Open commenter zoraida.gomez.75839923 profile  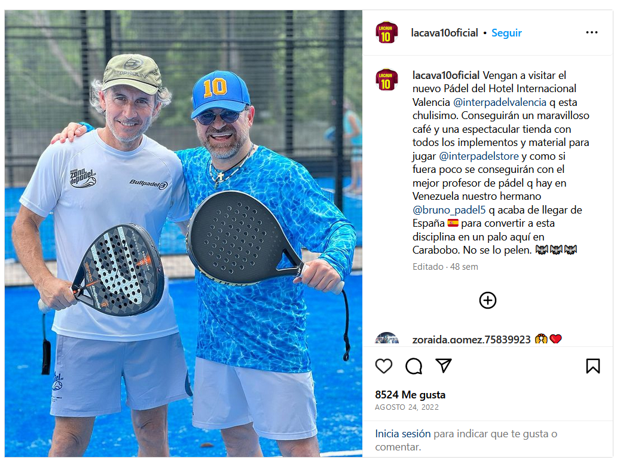[471, 339]
